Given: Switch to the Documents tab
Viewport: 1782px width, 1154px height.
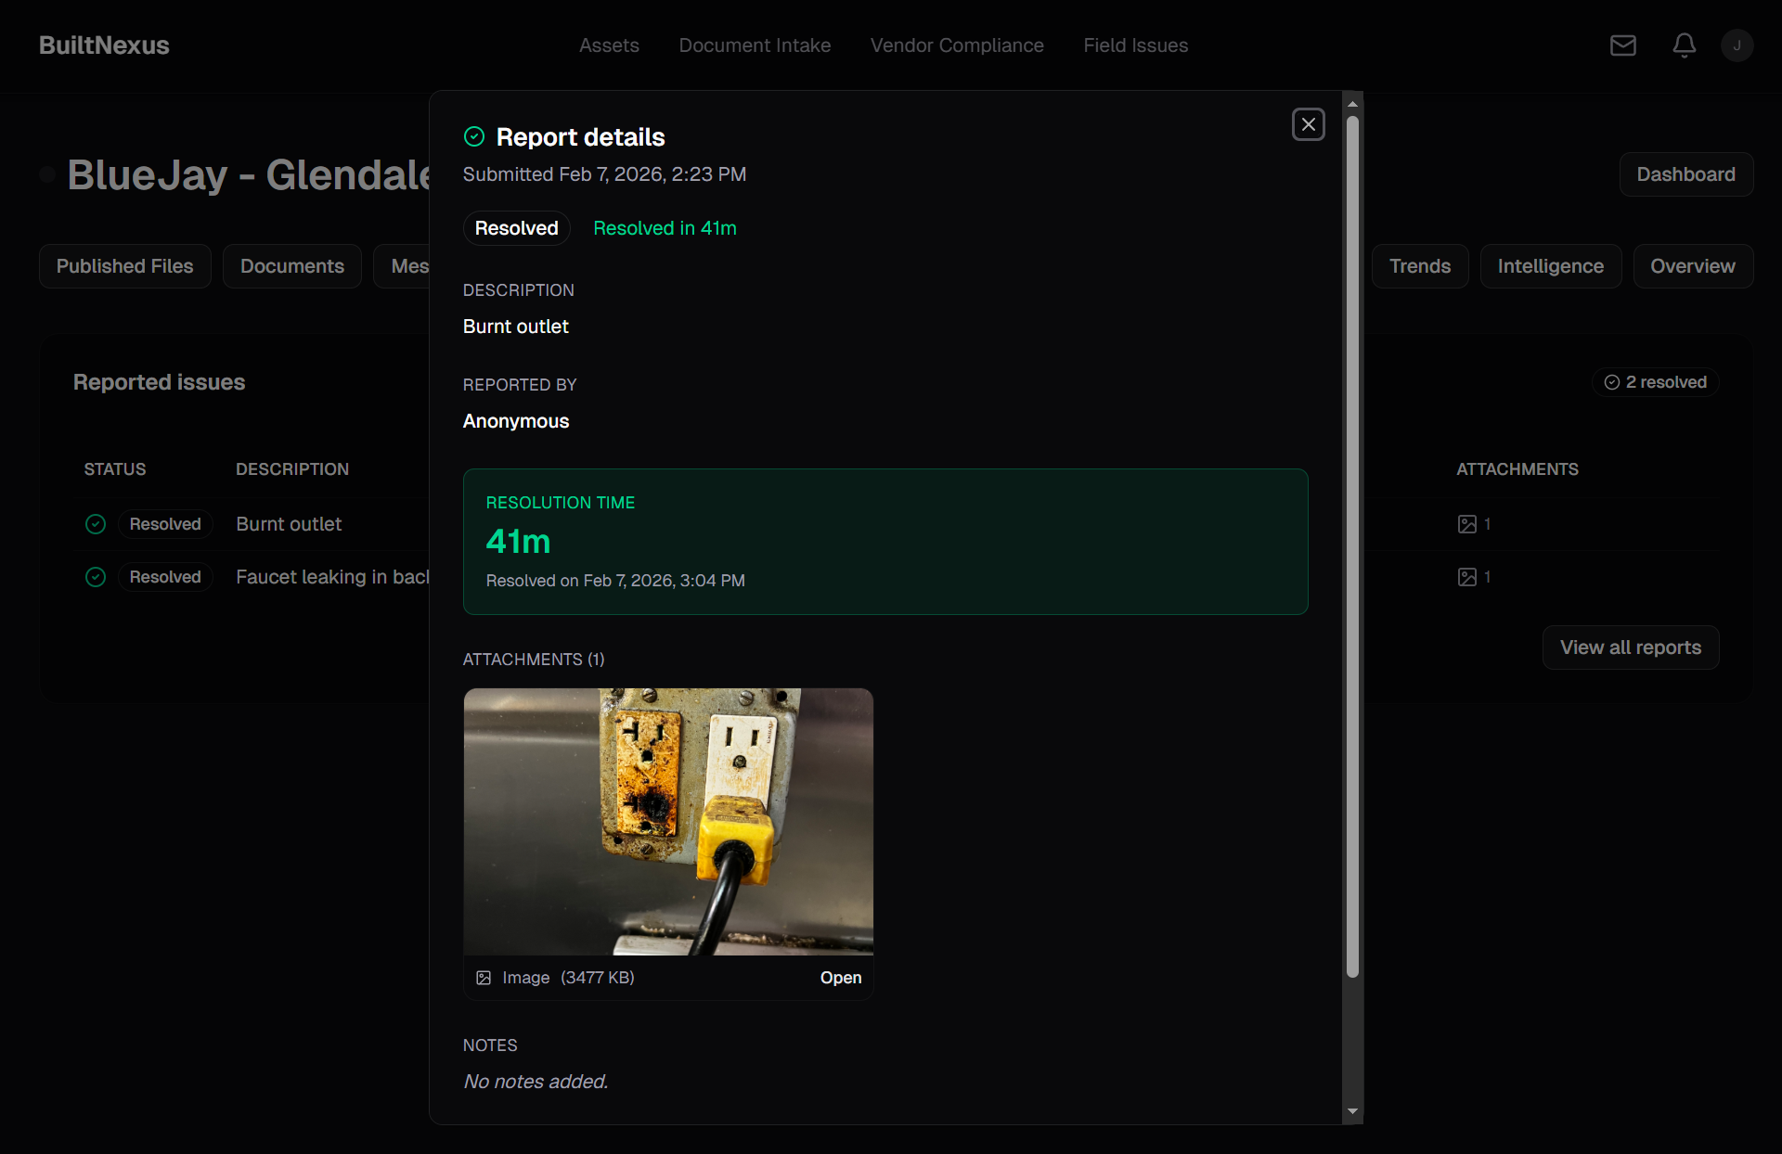Looking at the screenshot, I should coord(291,266).
